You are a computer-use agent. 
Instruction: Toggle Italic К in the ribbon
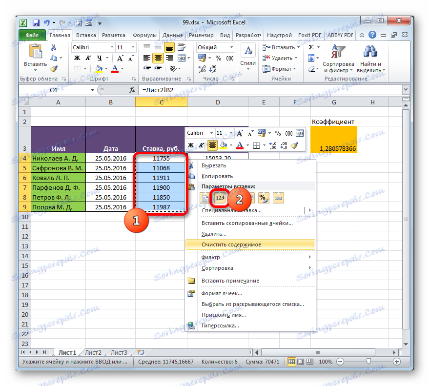tap(88, 58)
